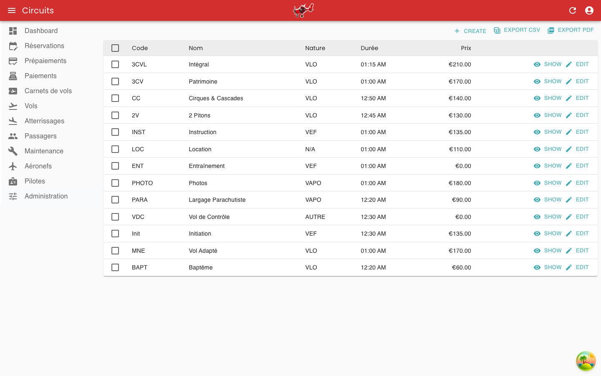The image size is (601, 376).
Task: Open the user profile account icon
Action: tap(589, 10)
